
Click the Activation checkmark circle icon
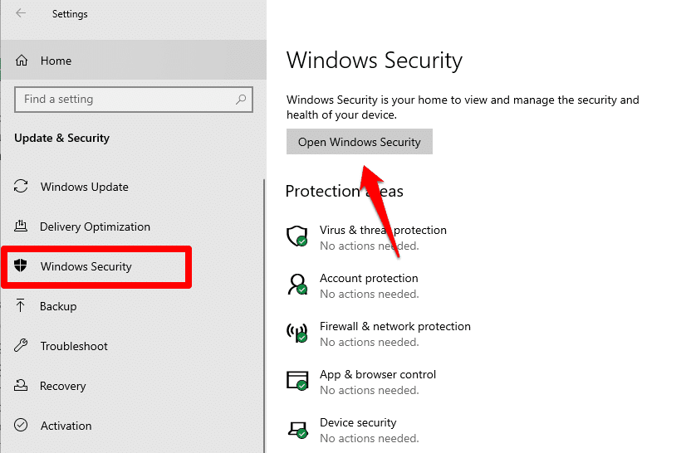[x=22, y=426]
